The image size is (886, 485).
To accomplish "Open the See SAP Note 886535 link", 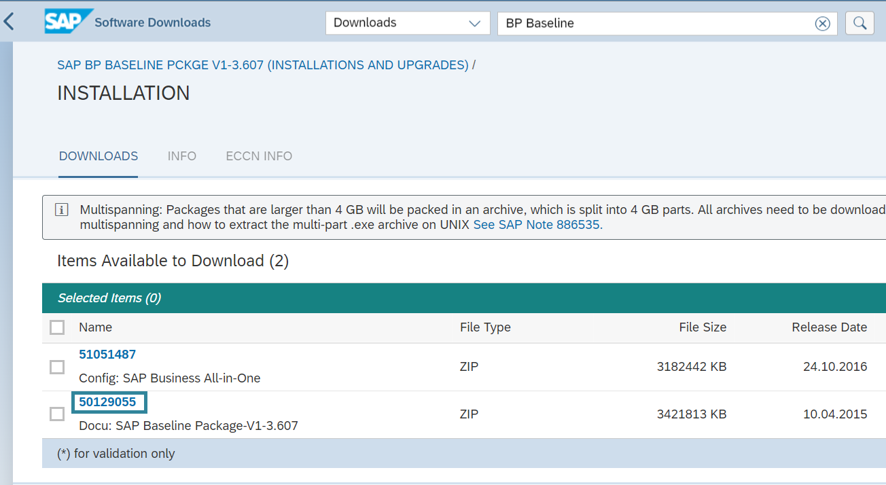I will click(x=537, y=225).
